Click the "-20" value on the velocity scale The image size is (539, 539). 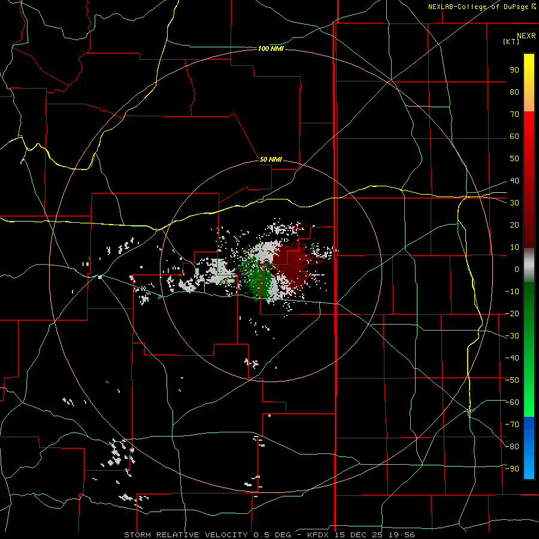512,314
